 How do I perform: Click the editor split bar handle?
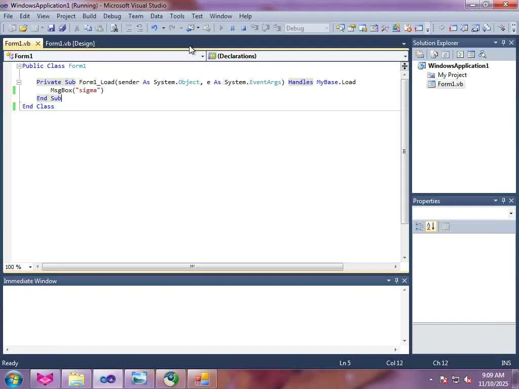click(404, 66)
